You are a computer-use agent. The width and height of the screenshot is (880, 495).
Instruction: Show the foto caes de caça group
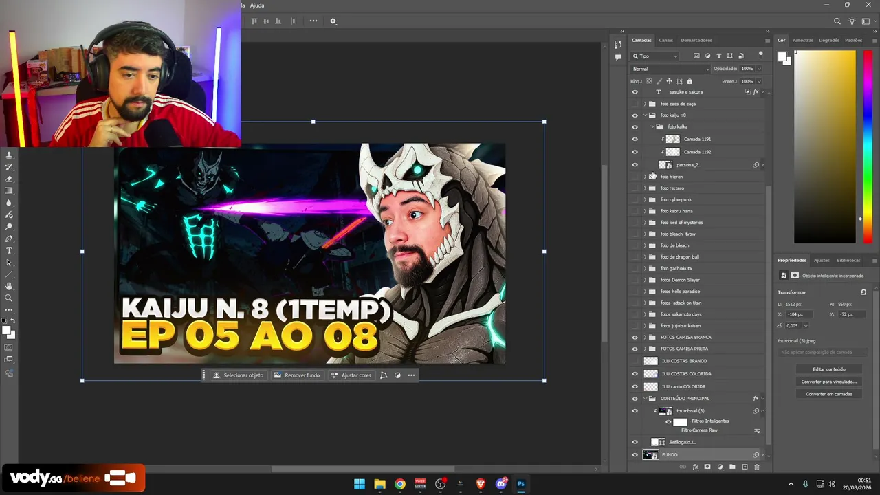pyautogui.click(x=635, y=104)
